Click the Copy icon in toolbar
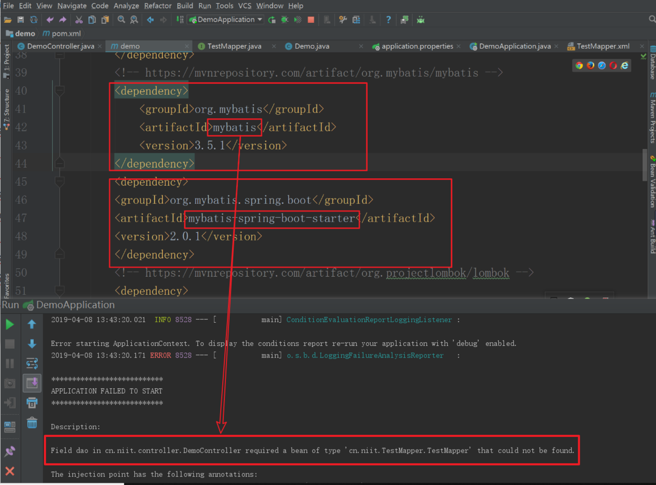The image size is (656, 485). point(92,20)
